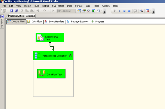Open the Development configuration combo box
This screenshot has width=165, height=109.
[x=66, y=11]
